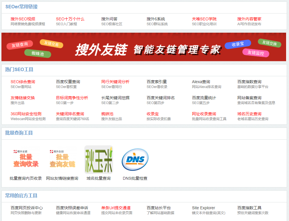Click DNS批量检查 caption
The image size is (289, 221).
point(135,178)
